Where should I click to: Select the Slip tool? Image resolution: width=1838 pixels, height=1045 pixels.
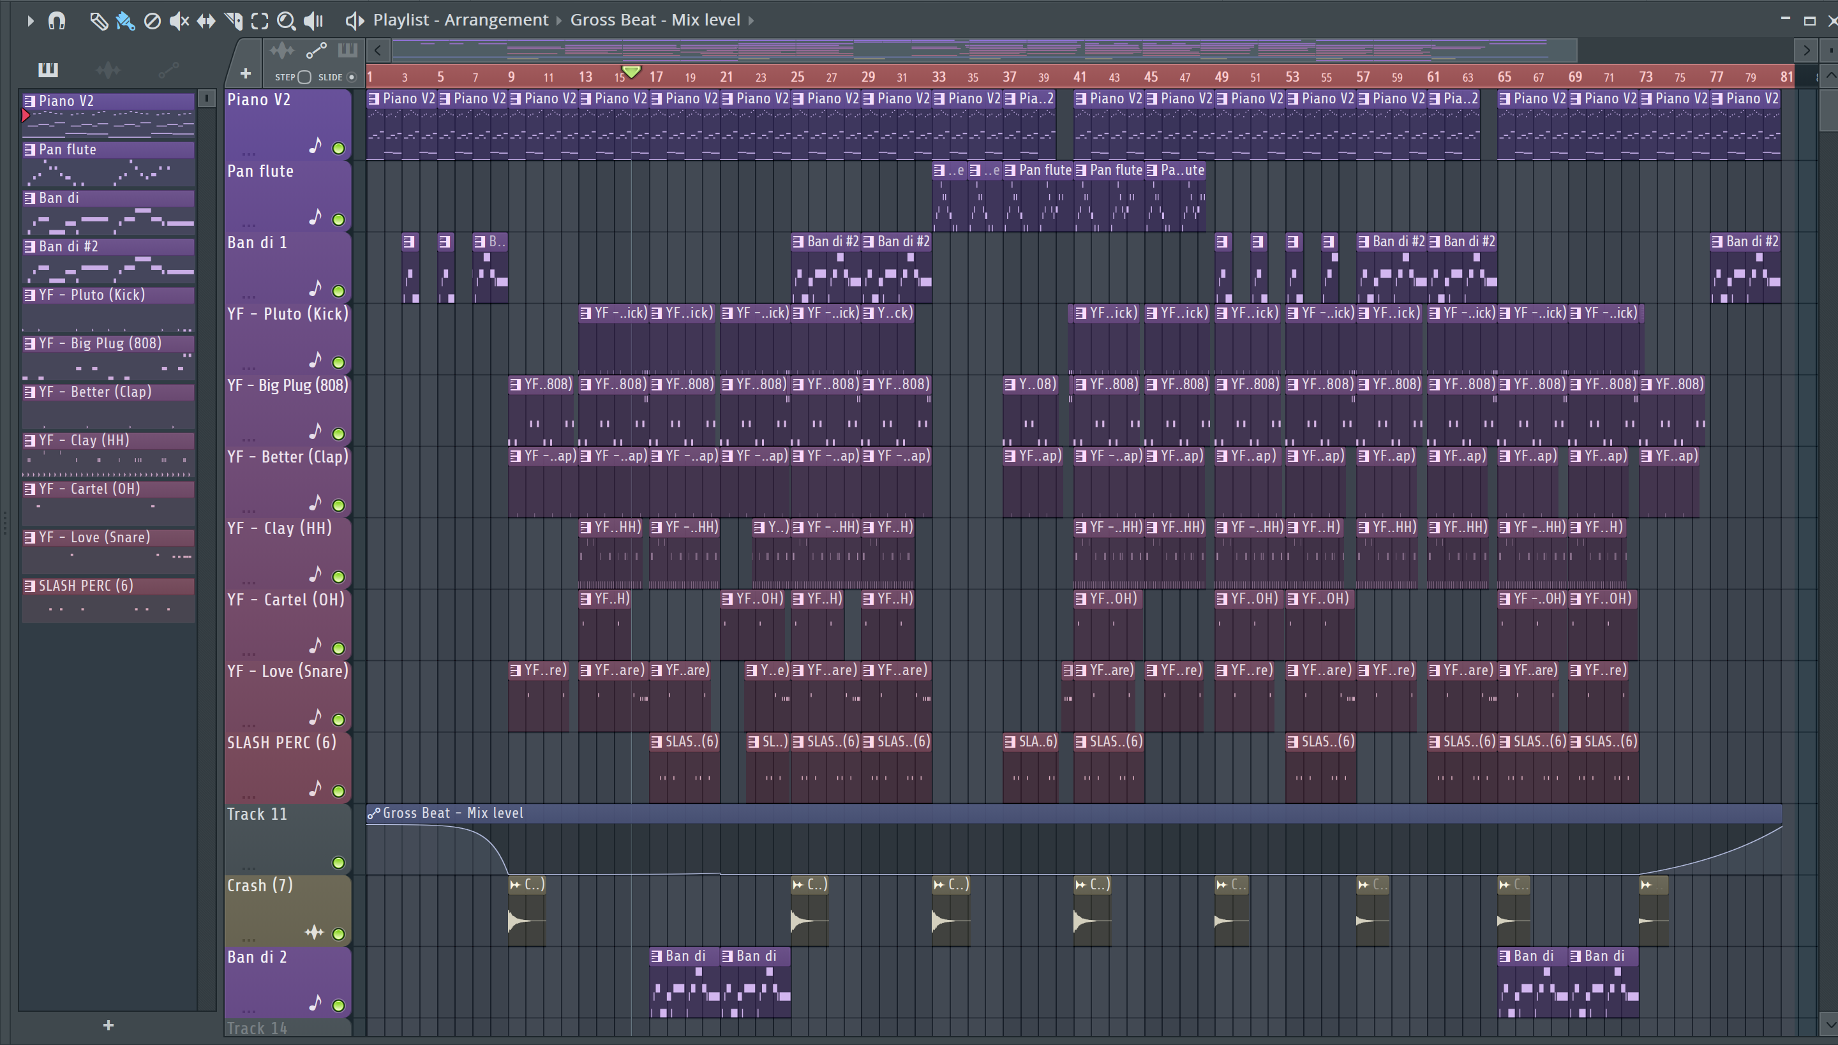[206, 21]
